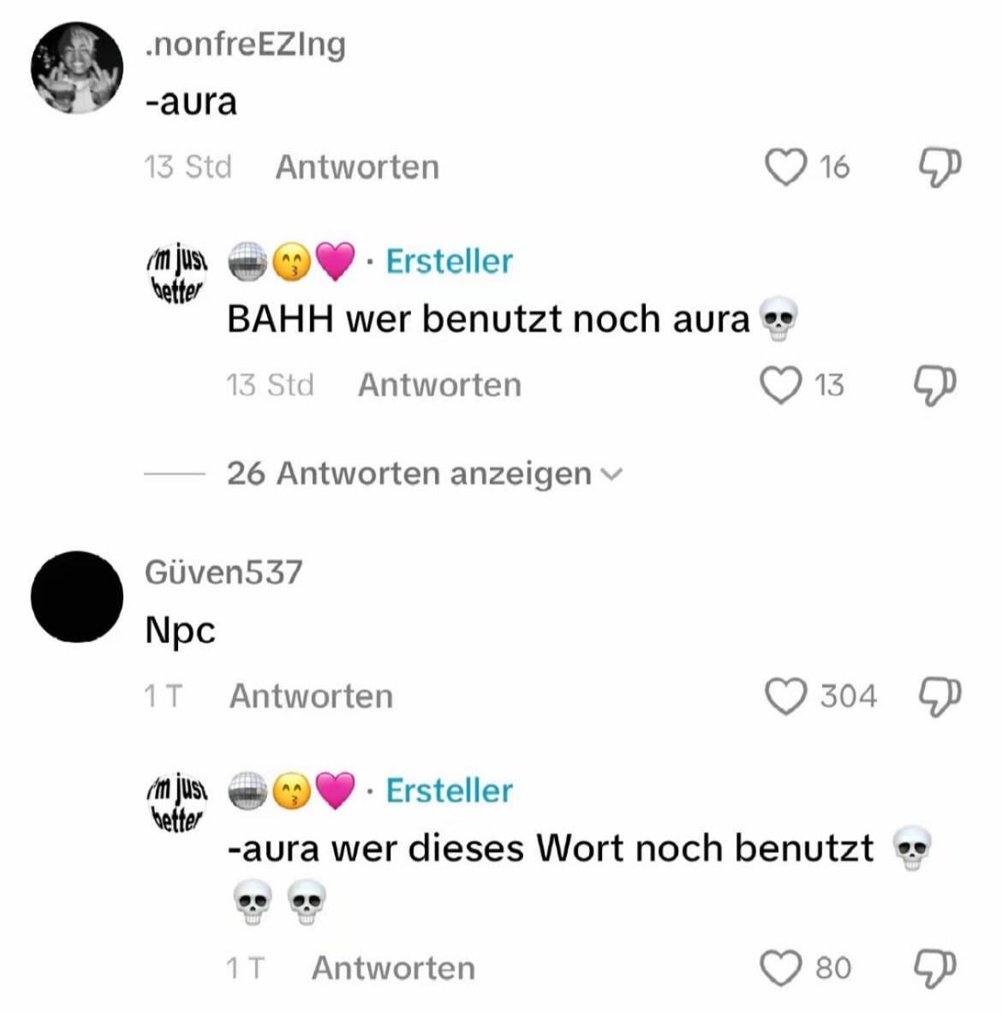Open the username .nonfreEZIng

coord(245,45)
